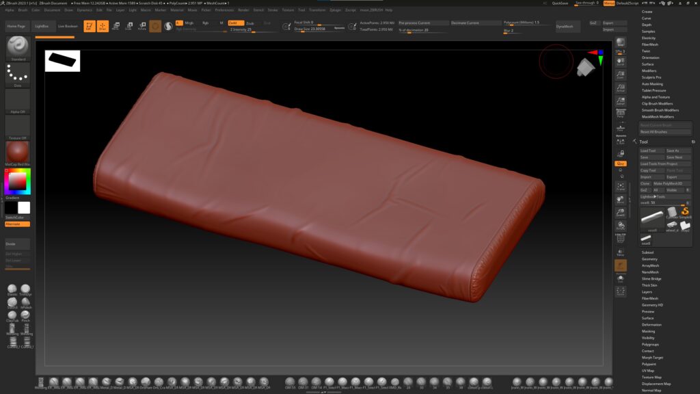The image size is (700, 394).
Task: Switch to Zsub mode
Action: (x=249, y=23)
